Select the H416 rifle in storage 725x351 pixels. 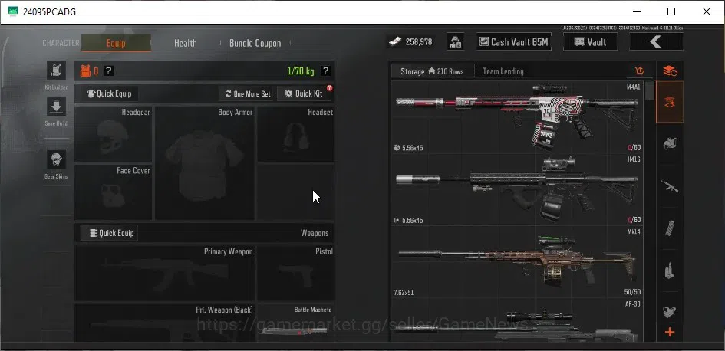[x=518, y=189]
